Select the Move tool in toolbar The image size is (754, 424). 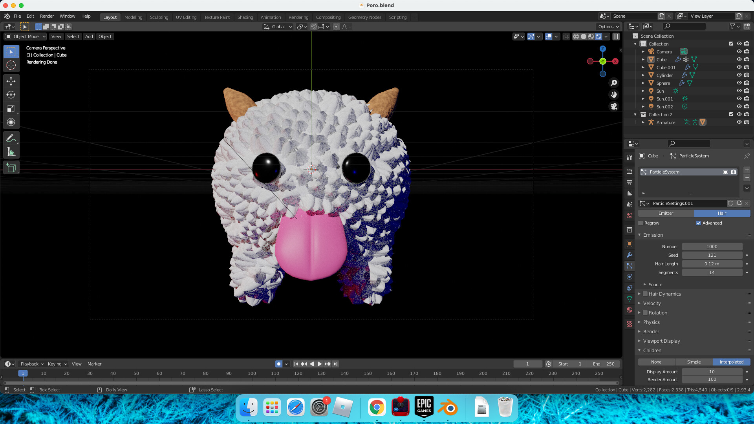(x=11, y=81)
